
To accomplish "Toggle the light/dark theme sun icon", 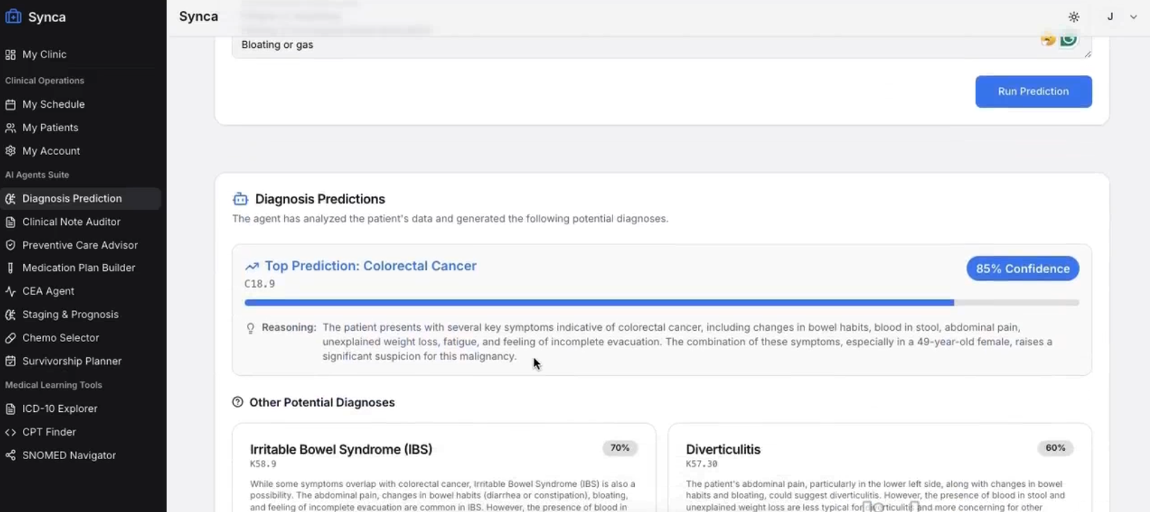I will [1074, 17].
